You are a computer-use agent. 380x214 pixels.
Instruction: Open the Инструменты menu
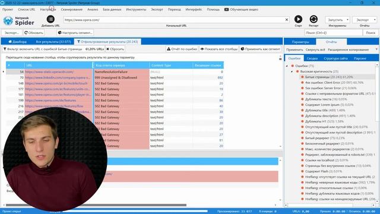point(136,10)
